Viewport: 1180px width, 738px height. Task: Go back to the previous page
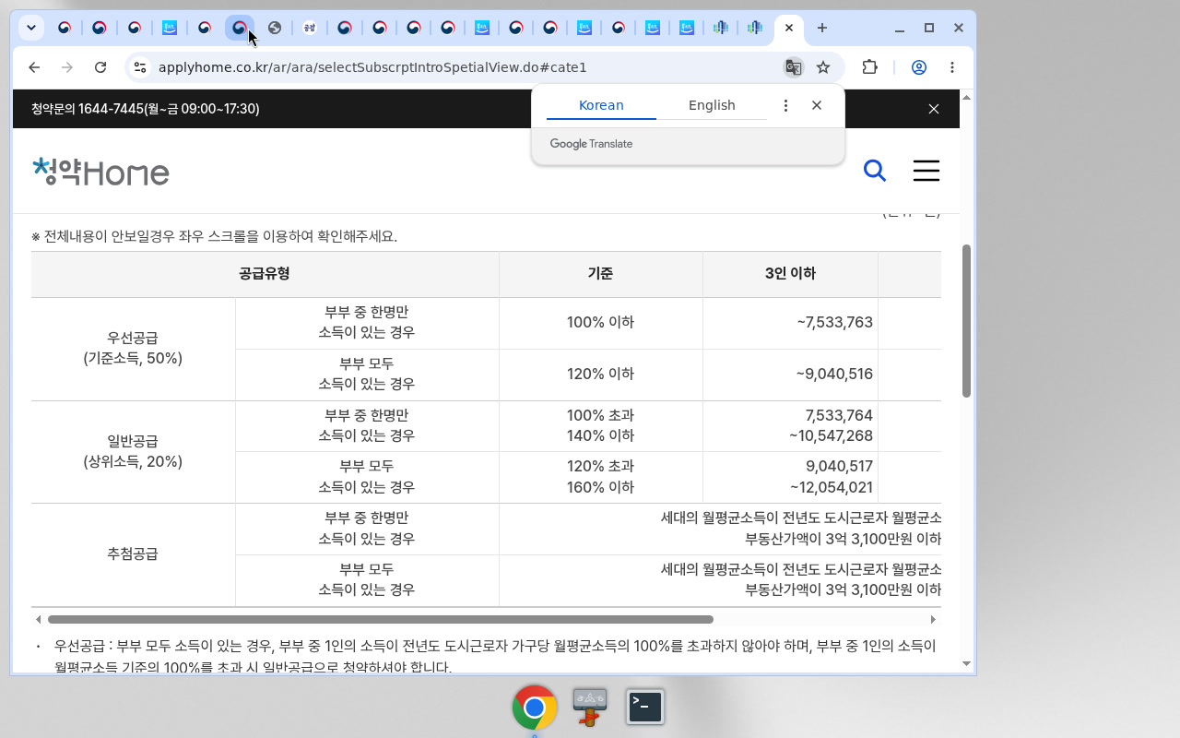(34, 67)
